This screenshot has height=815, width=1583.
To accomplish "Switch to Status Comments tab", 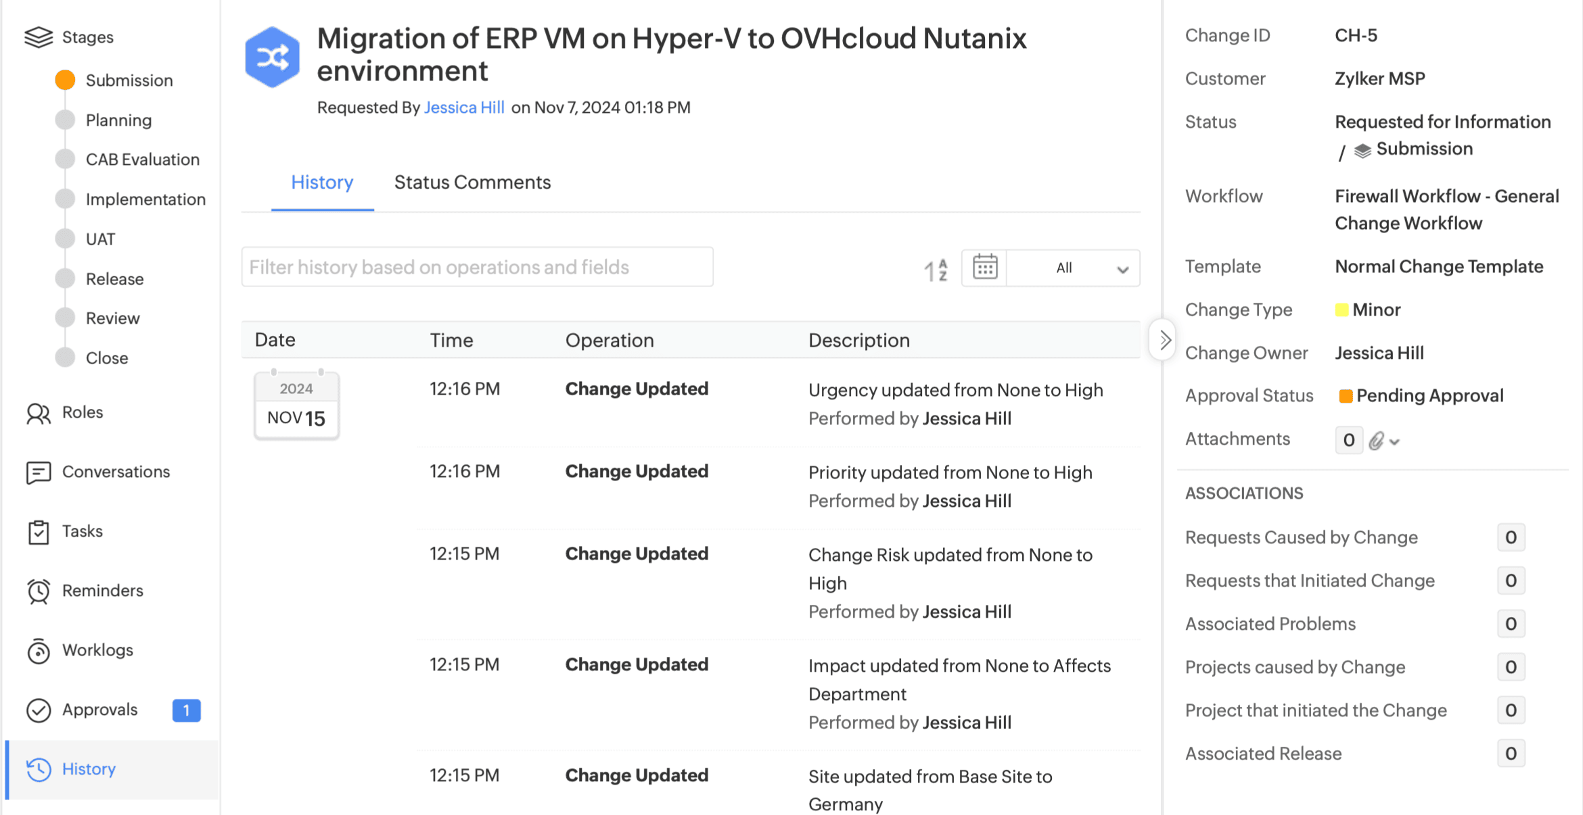I will [x=472, y=182].
